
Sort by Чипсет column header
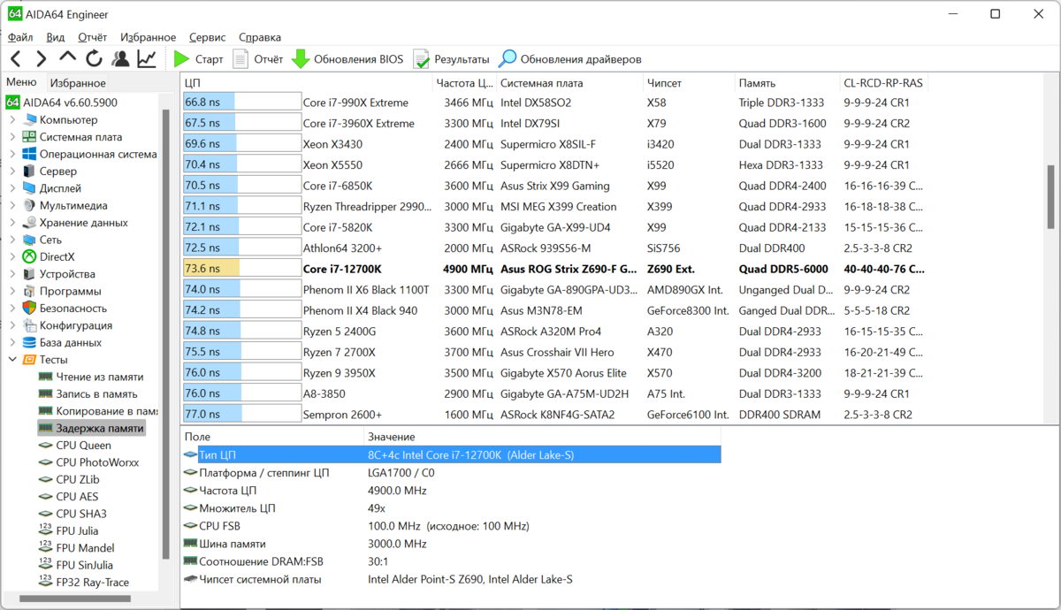(x=689, y=82)
